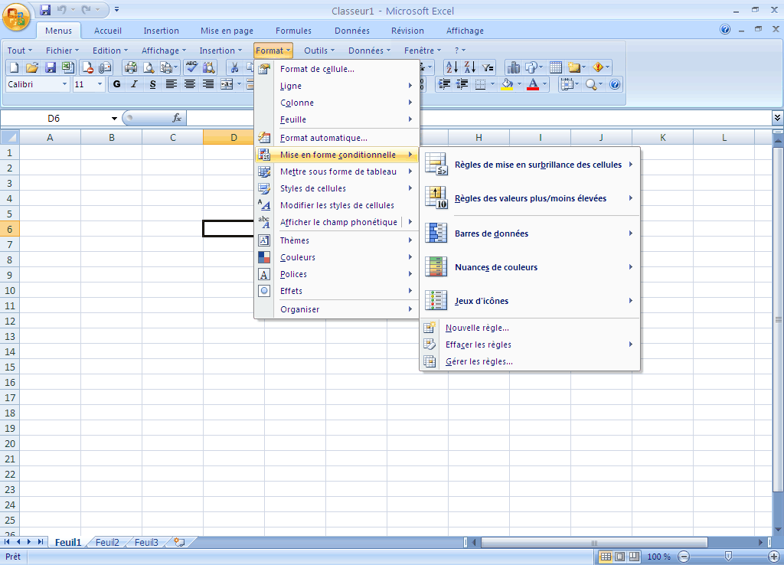Apply underline with the S button
Screen dimensions: 784x565
tap(152, 84)
